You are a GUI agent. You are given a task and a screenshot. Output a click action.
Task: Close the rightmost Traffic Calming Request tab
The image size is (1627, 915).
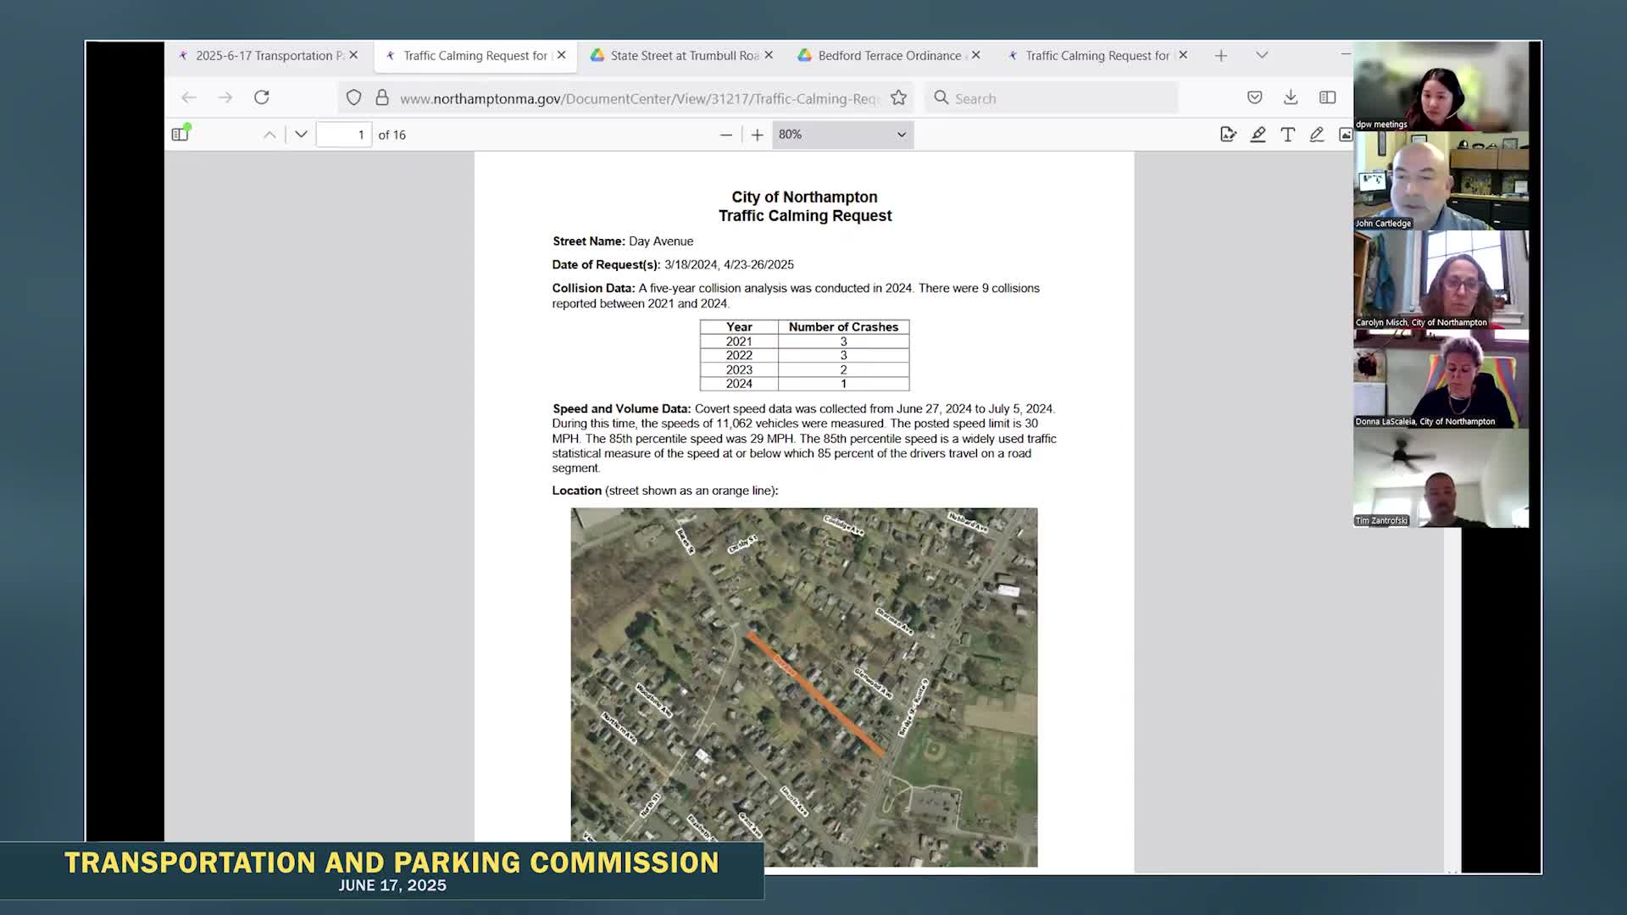(1183, 55)
